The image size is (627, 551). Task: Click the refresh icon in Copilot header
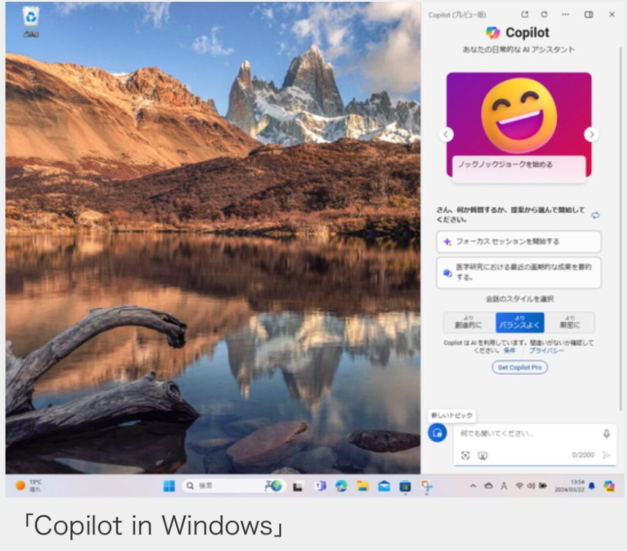[544, 15]
